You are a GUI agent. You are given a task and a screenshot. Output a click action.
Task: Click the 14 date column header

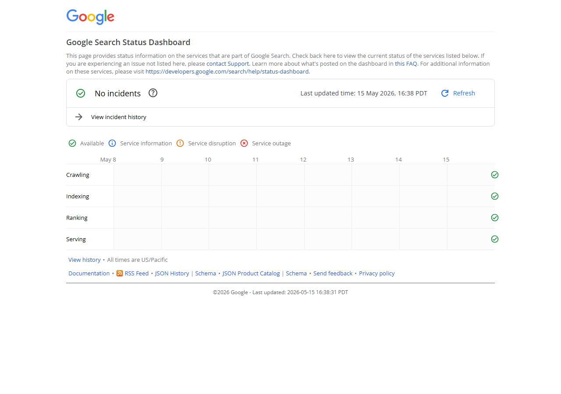[x=398, y=159]
